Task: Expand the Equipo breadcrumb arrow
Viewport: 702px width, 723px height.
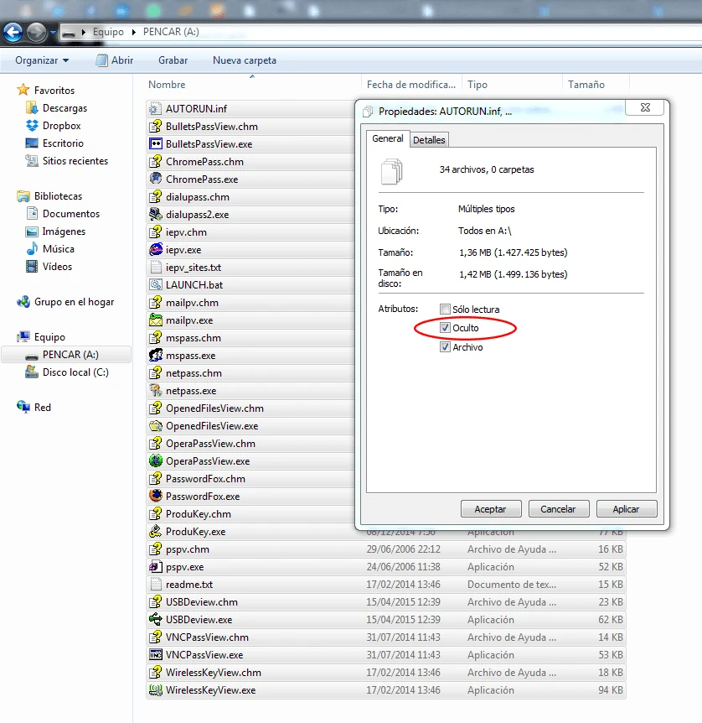Action: pyautogui.click(x=133, y=32)
